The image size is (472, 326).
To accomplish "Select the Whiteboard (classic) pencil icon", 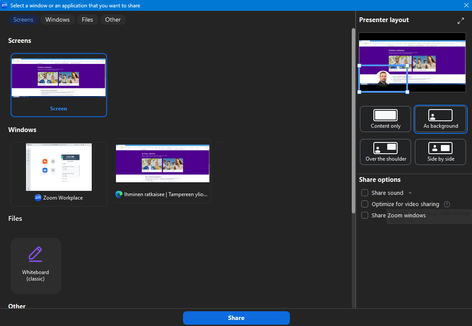I will [x=35, y=254].
